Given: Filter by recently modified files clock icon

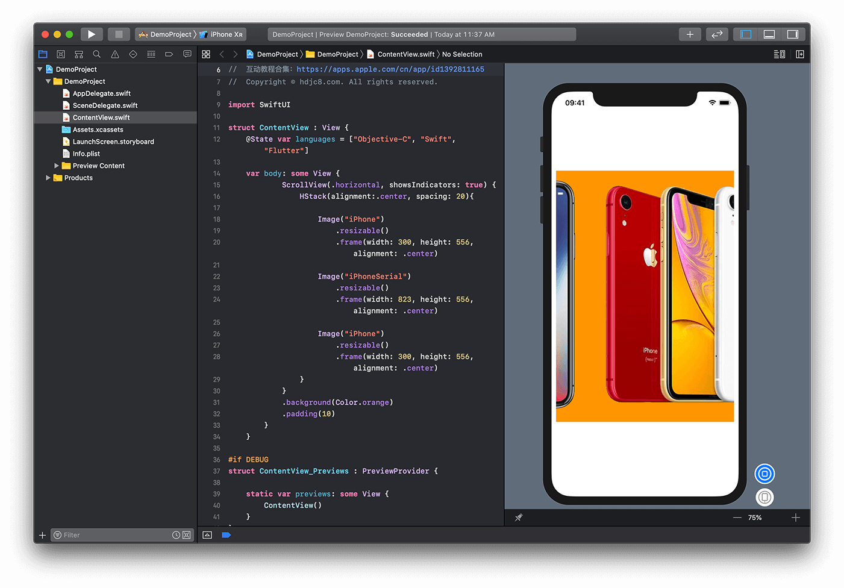Looking at the screenshot, I should [x=176, y=535].
